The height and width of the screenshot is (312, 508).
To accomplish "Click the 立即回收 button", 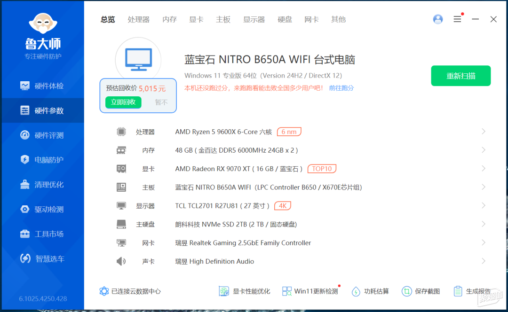I will coord(123,102).
